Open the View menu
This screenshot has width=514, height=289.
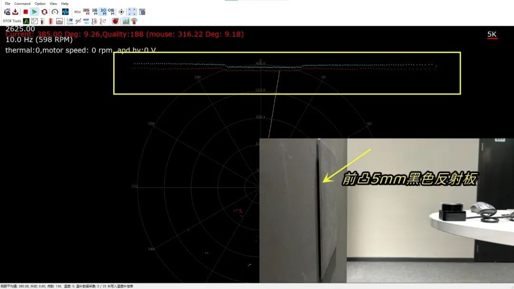[x=53, y=4]
